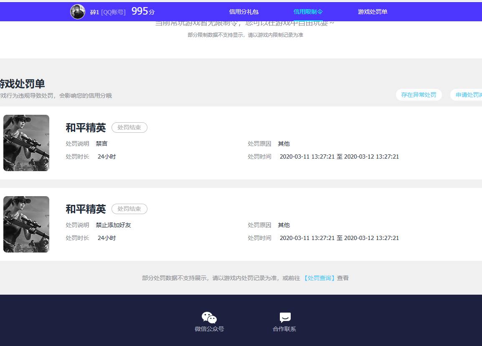
Task: Open the 【处罚查询】 link
Action: point(319,278)
